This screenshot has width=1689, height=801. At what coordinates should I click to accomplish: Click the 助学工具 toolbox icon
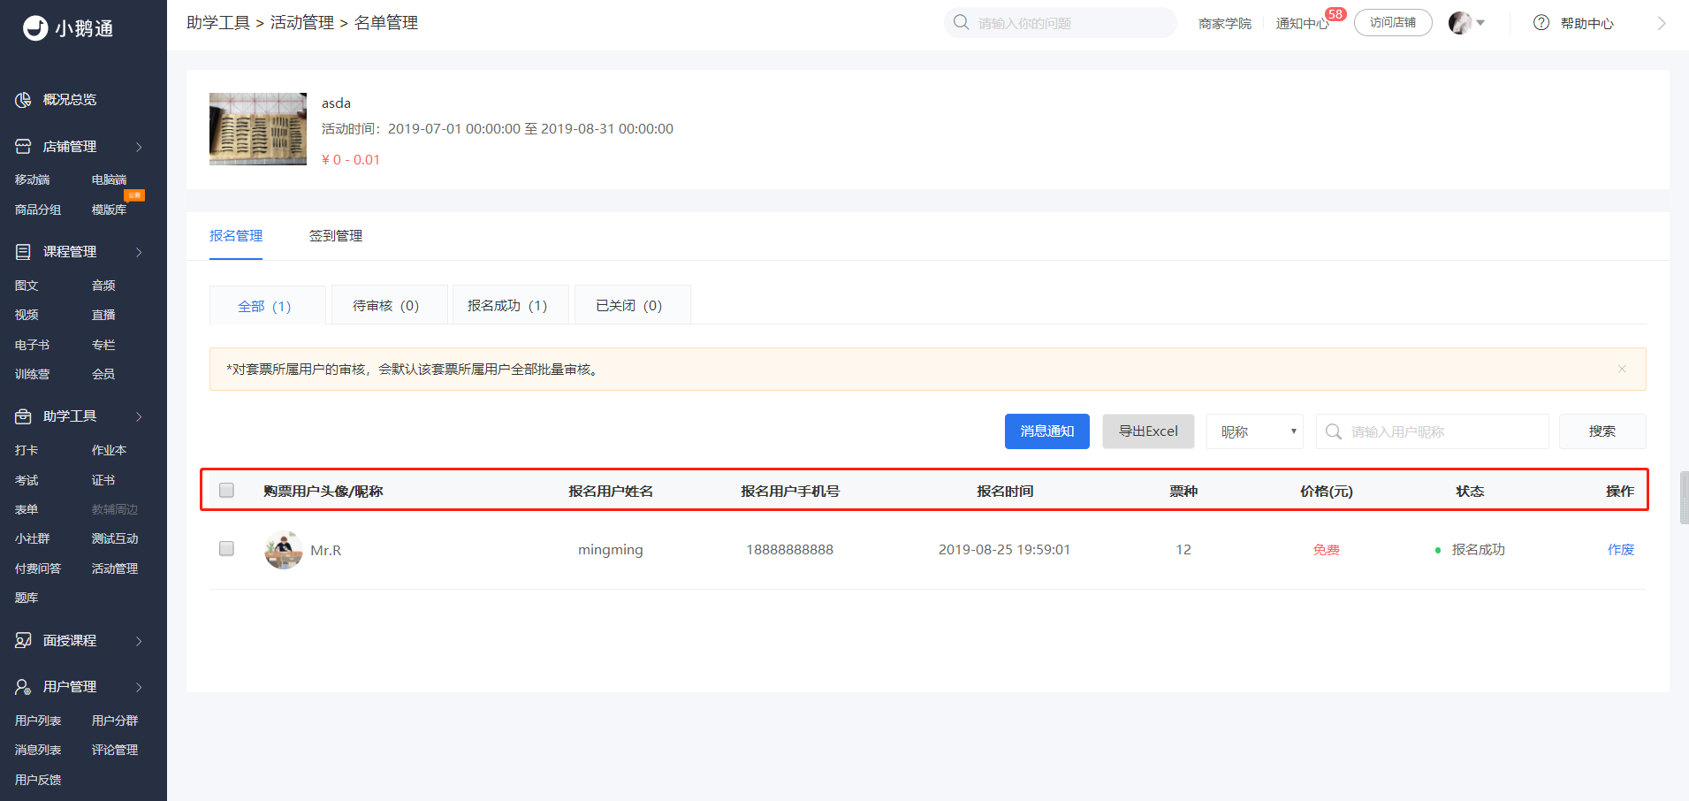(23, 416)
